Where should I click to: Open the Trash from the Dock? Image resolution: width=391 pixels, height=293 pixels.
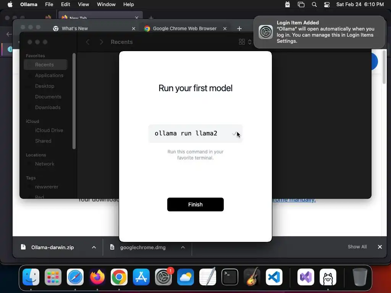(x=360, y=277)
